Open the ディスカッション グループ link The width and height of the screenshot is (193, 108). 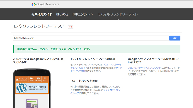pos(95,91)
